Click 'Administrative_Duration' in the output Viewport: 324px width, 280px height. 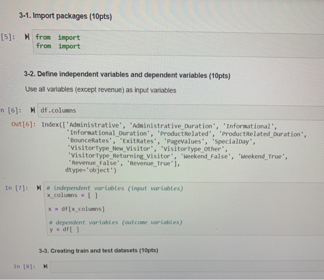172,126
